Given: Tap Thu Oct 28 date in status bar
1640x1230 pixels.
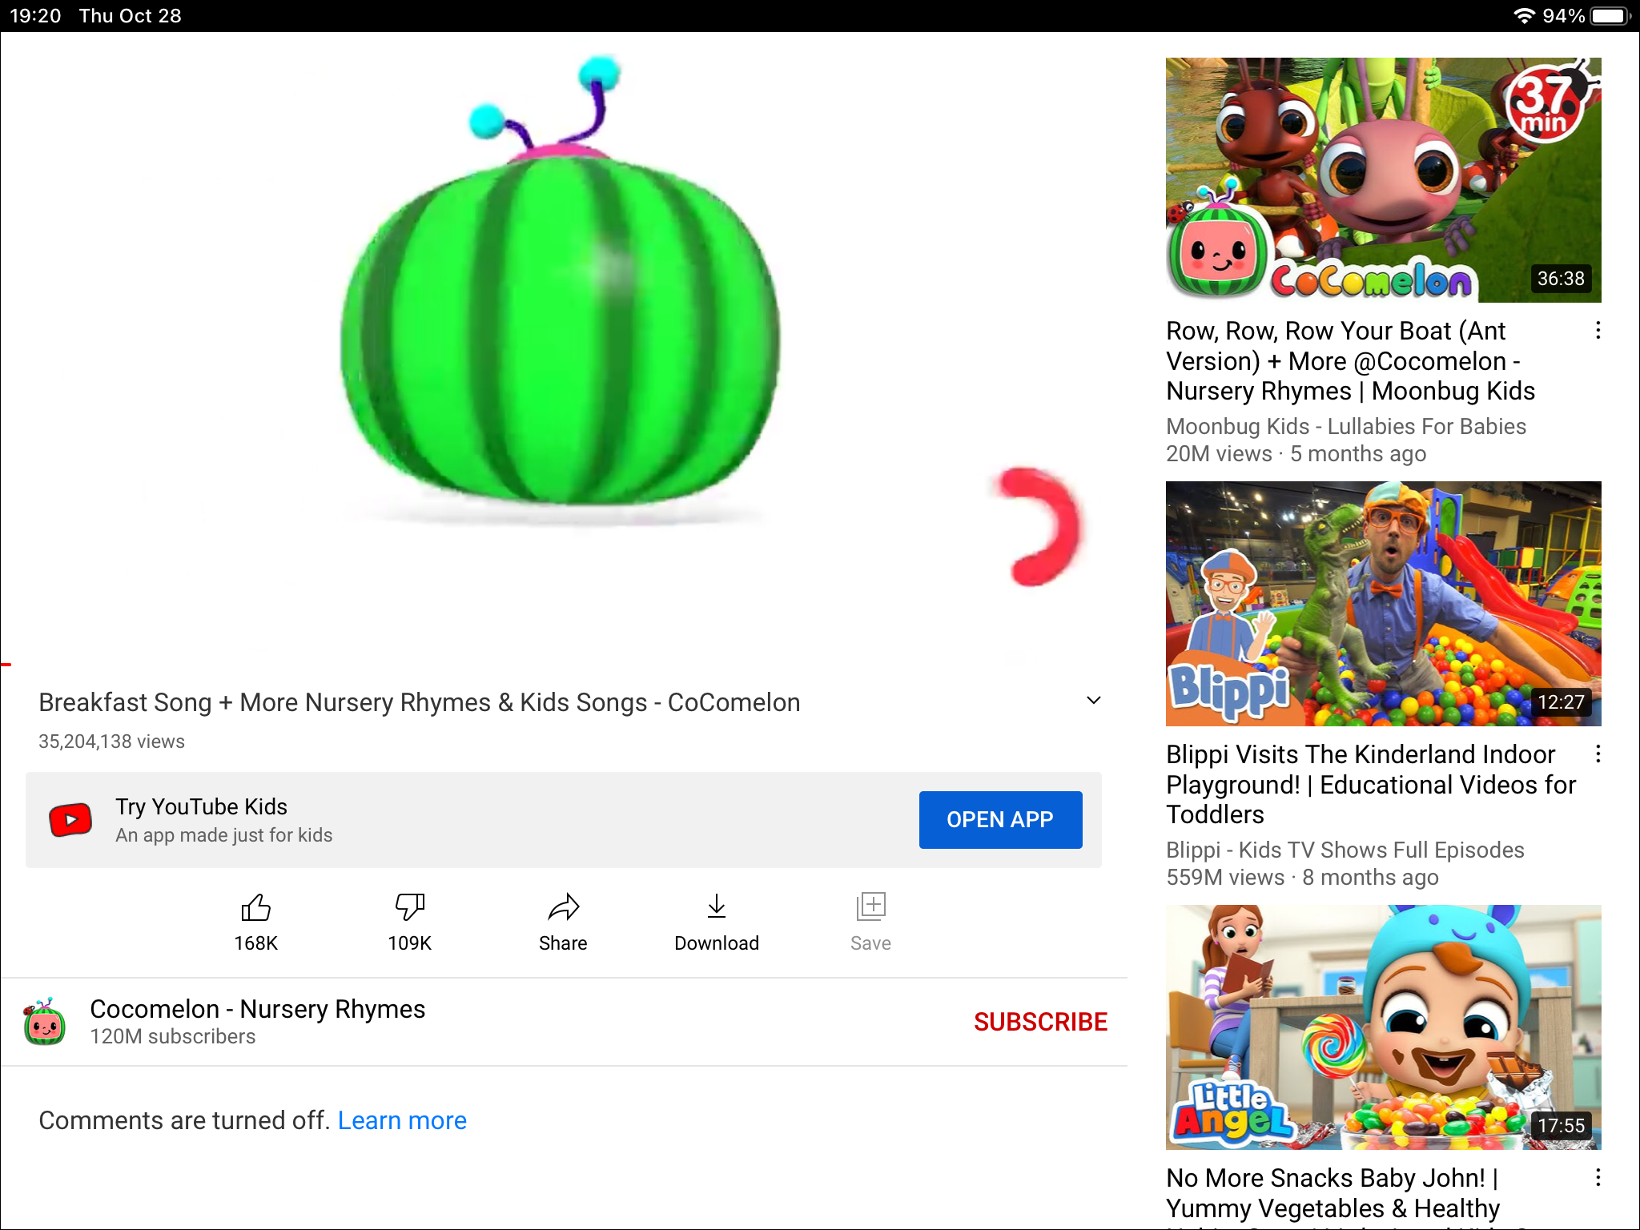Looking at the screenshot, I should (x=130, y=16).
